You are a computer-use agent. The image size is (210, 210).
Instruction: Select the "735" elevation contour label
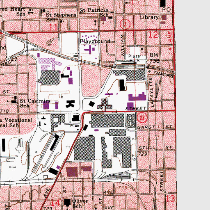(123, 187)
